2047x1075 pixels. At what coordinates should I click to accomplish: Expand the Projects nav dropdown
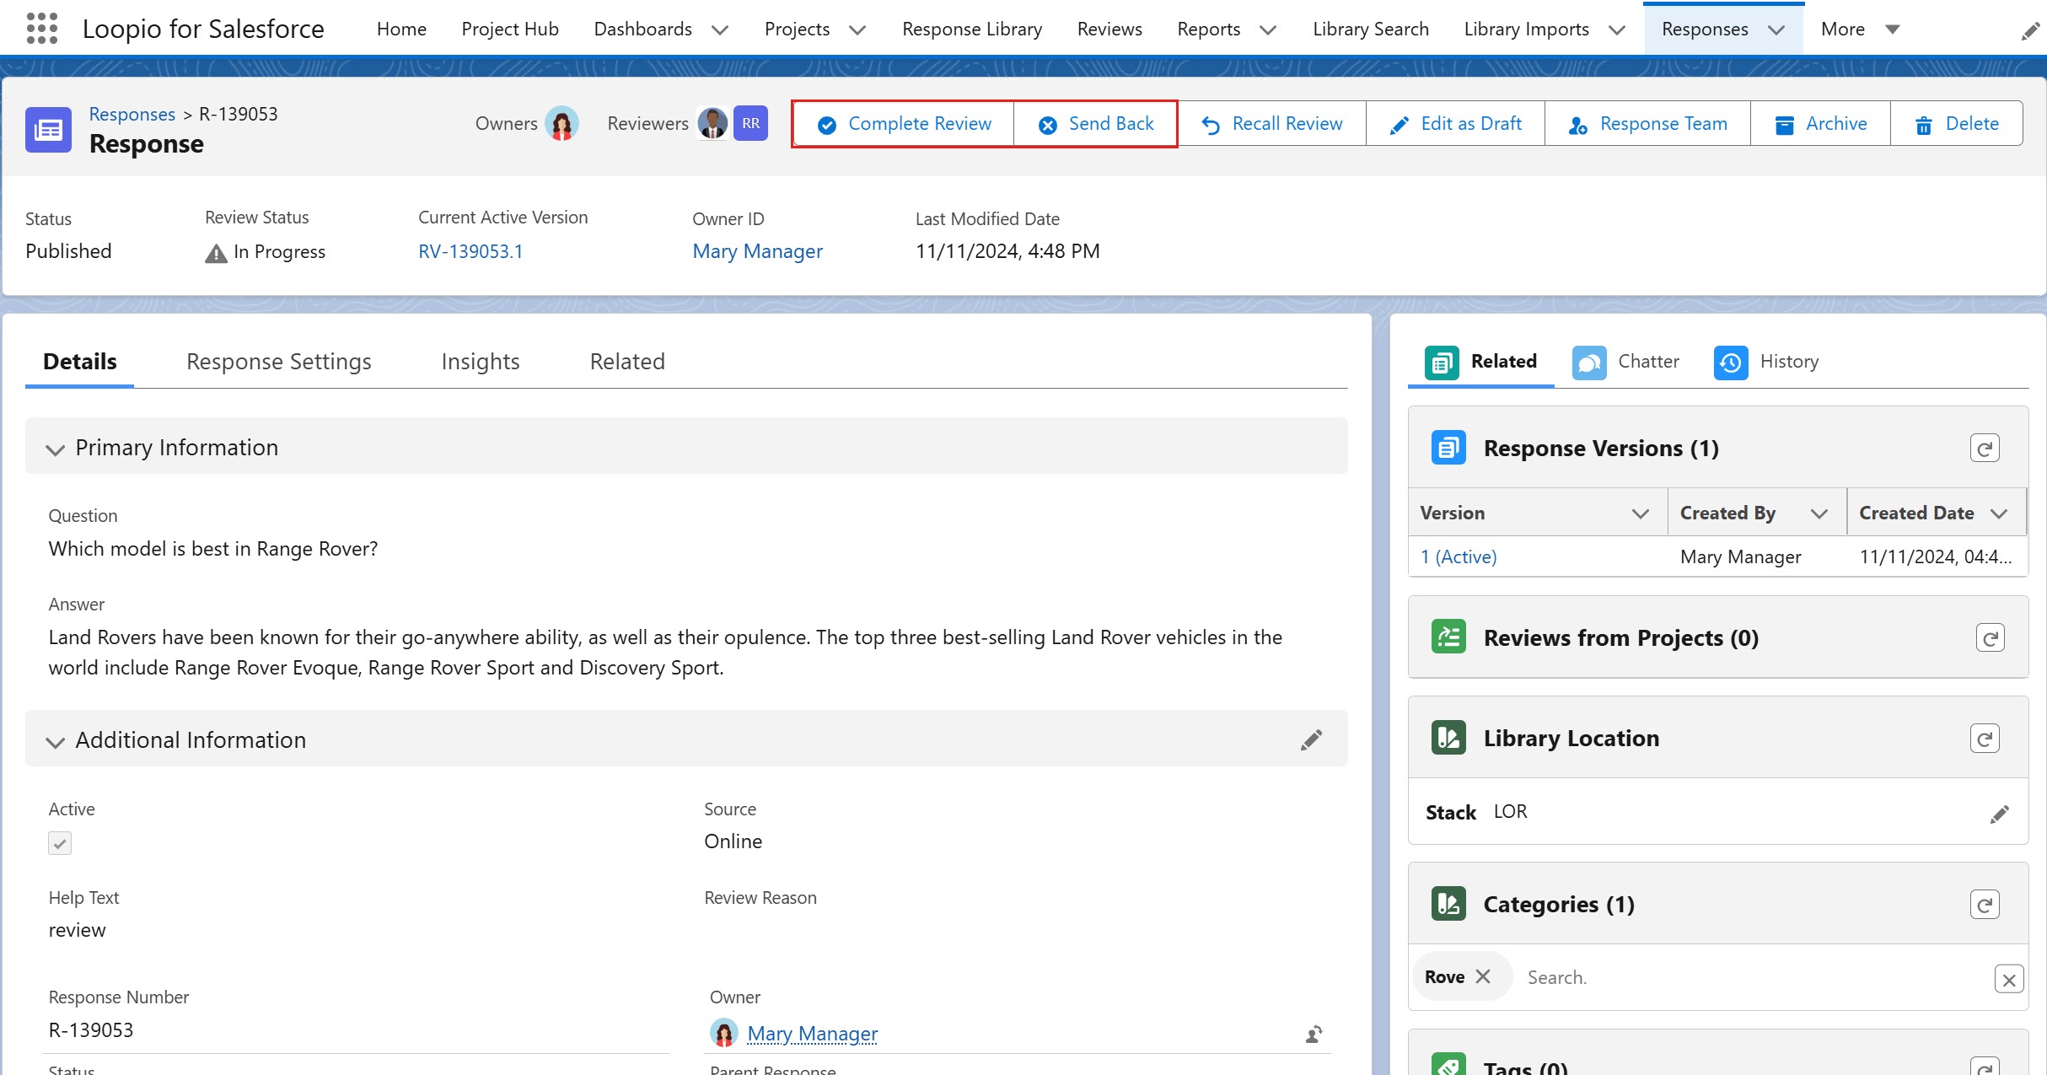point(857,30)
